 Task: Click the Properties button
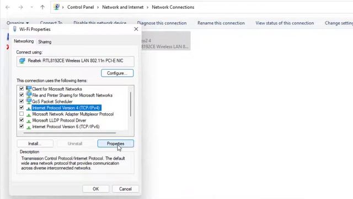(x=115, y=144)
